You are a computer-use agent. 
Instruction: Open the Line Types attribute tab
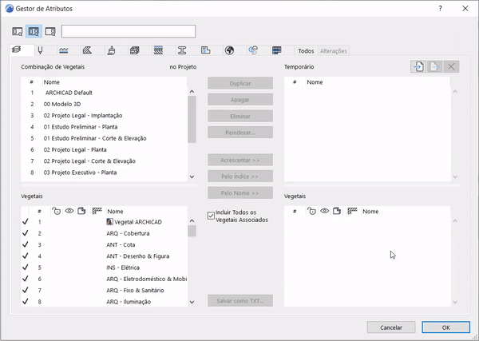point(64,50)
